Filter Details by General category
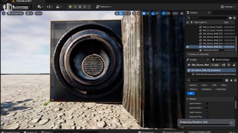This screenshot has height=133, width=238. pos(193,85)
